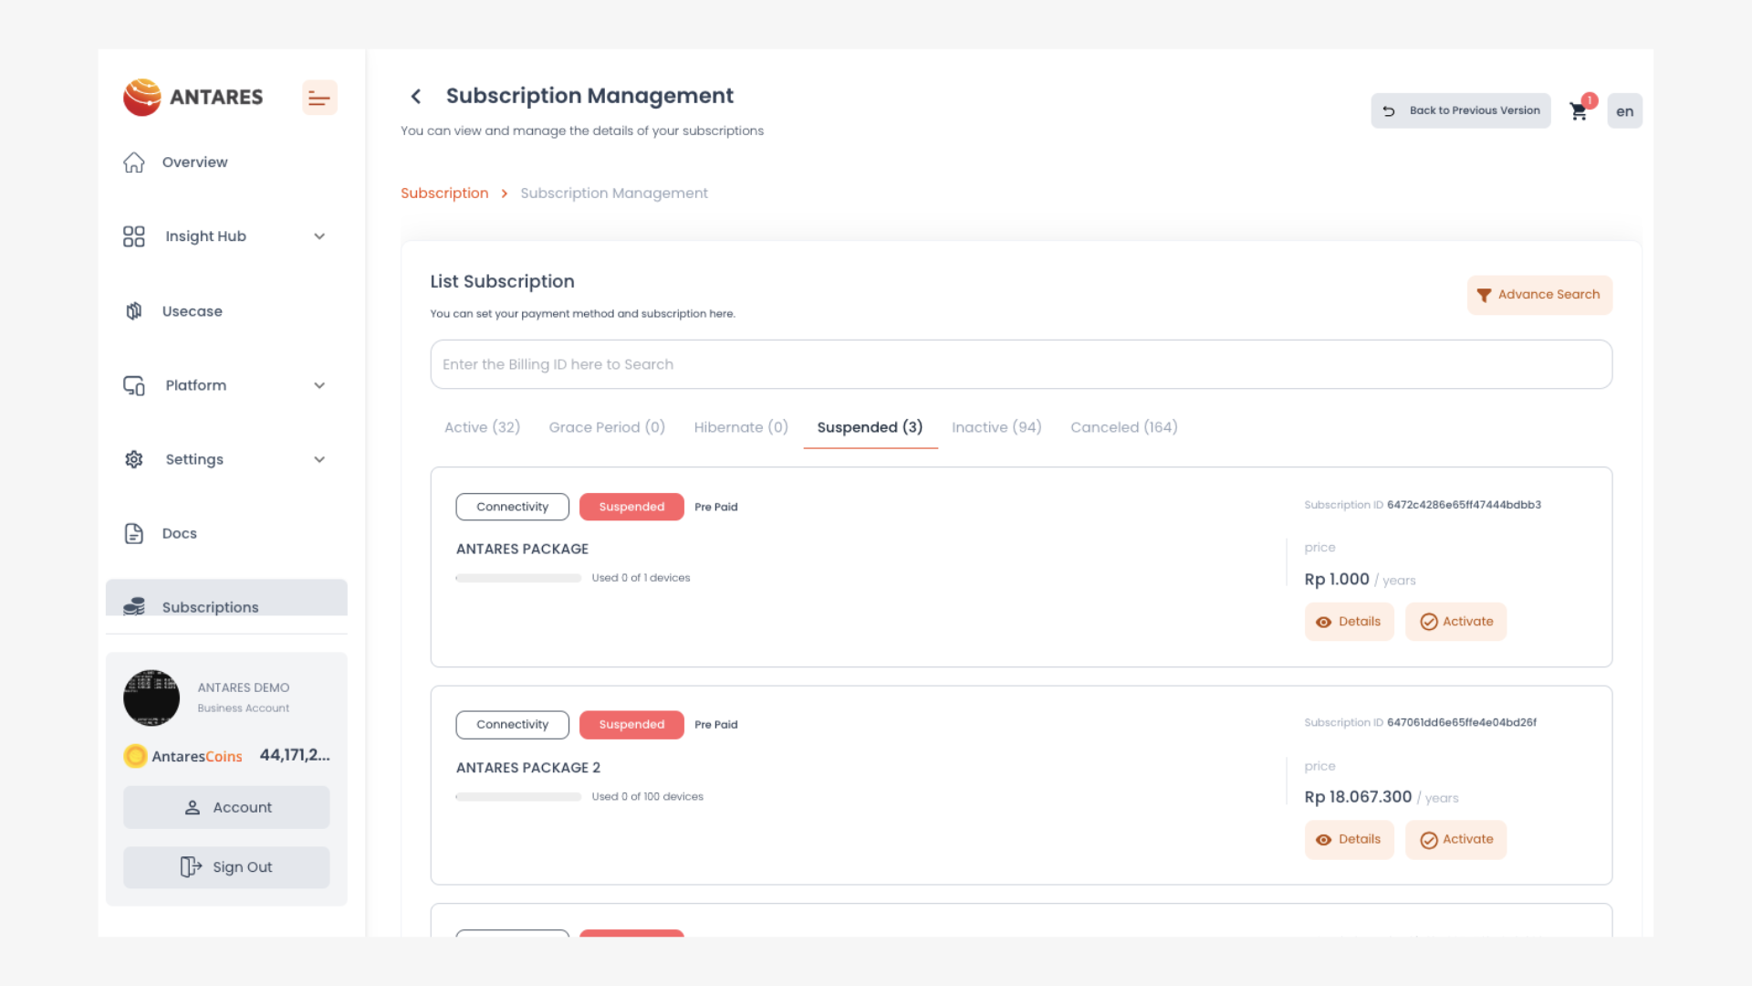Collapse sidebar with hamburger menu icon
The image size is (1752, 986).
319,98
